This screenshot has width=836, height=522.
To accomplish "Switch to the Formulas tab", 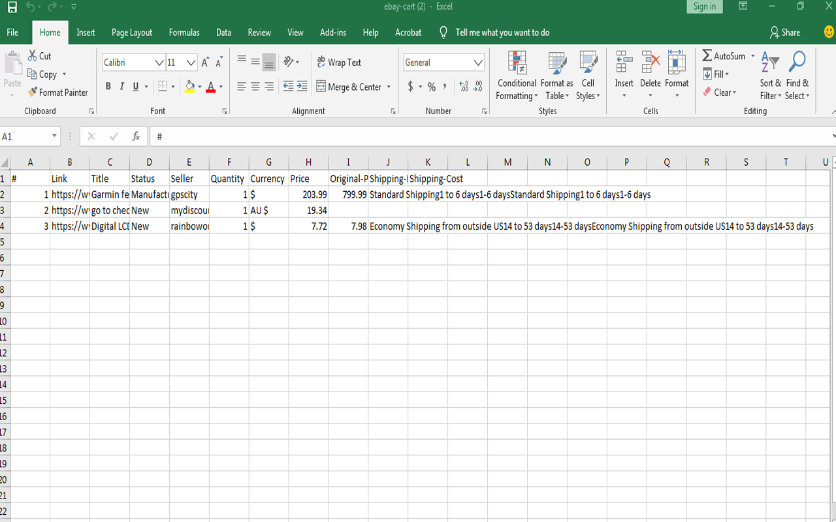I will pos(184,33).
